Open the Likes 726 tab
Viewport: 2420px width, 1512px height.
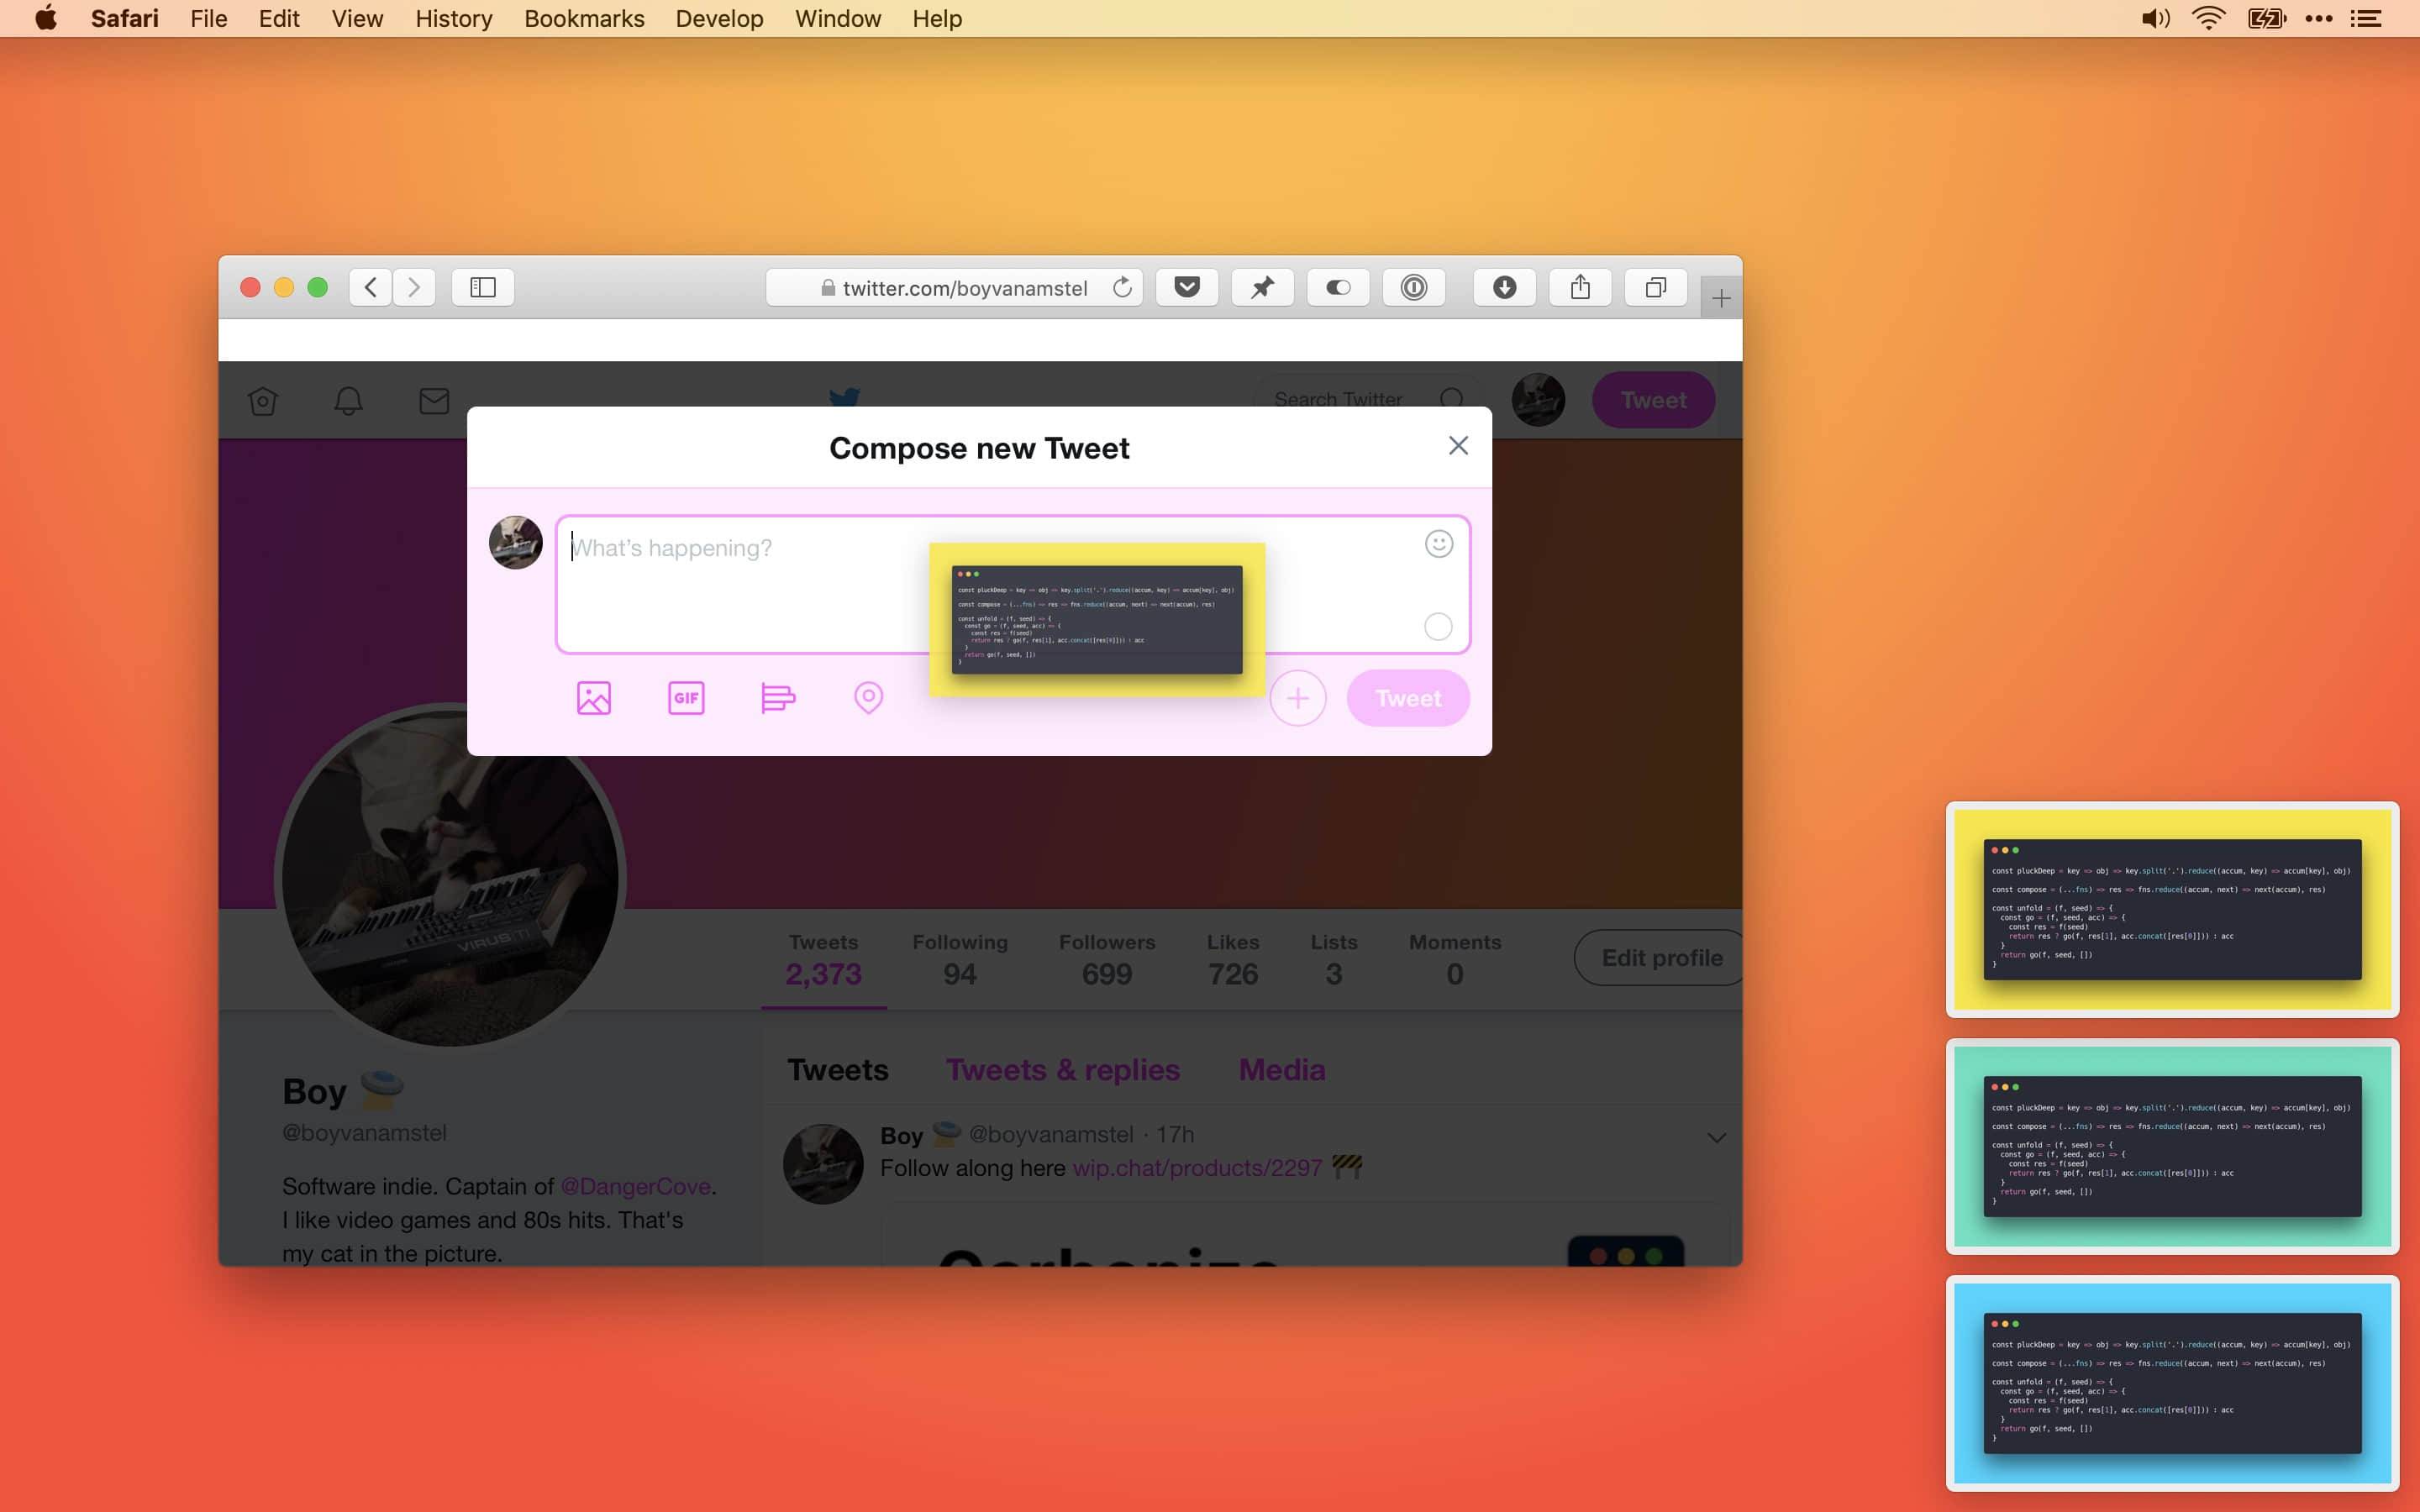coord(1233,960)
